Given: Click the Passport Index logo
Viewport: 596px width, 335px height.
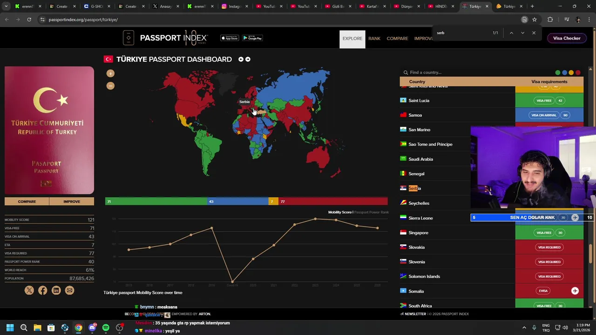Looking at the screenshot, I should [x=165, y=38].
